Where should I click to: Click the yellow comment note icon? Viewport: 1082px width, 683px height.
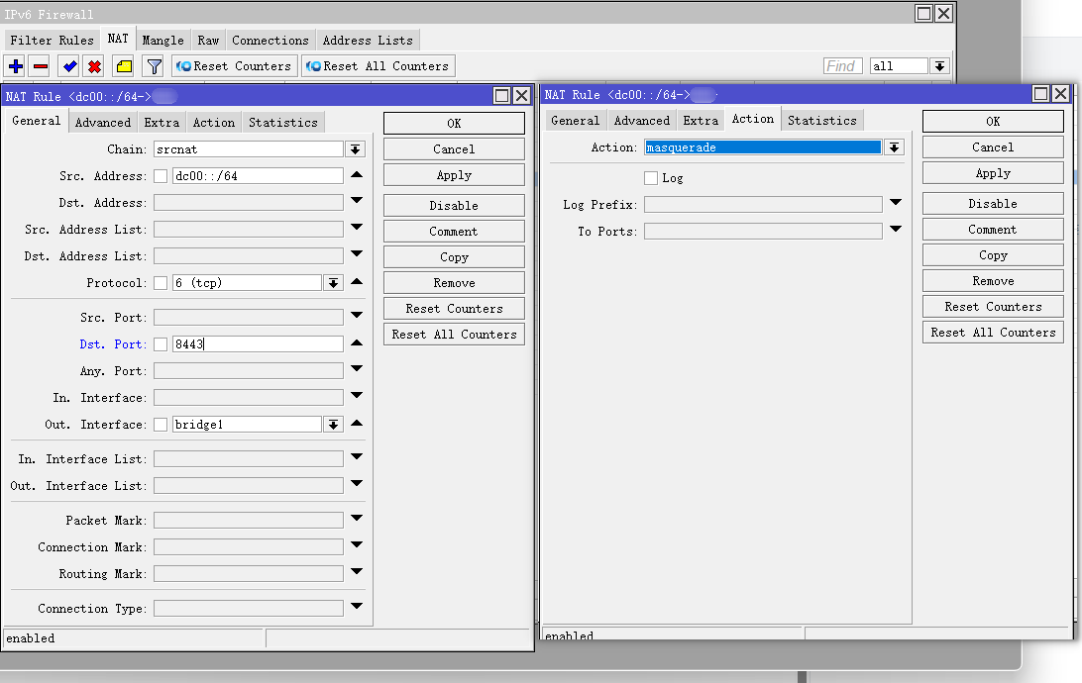pyautogui.click(x=123, y=66)
